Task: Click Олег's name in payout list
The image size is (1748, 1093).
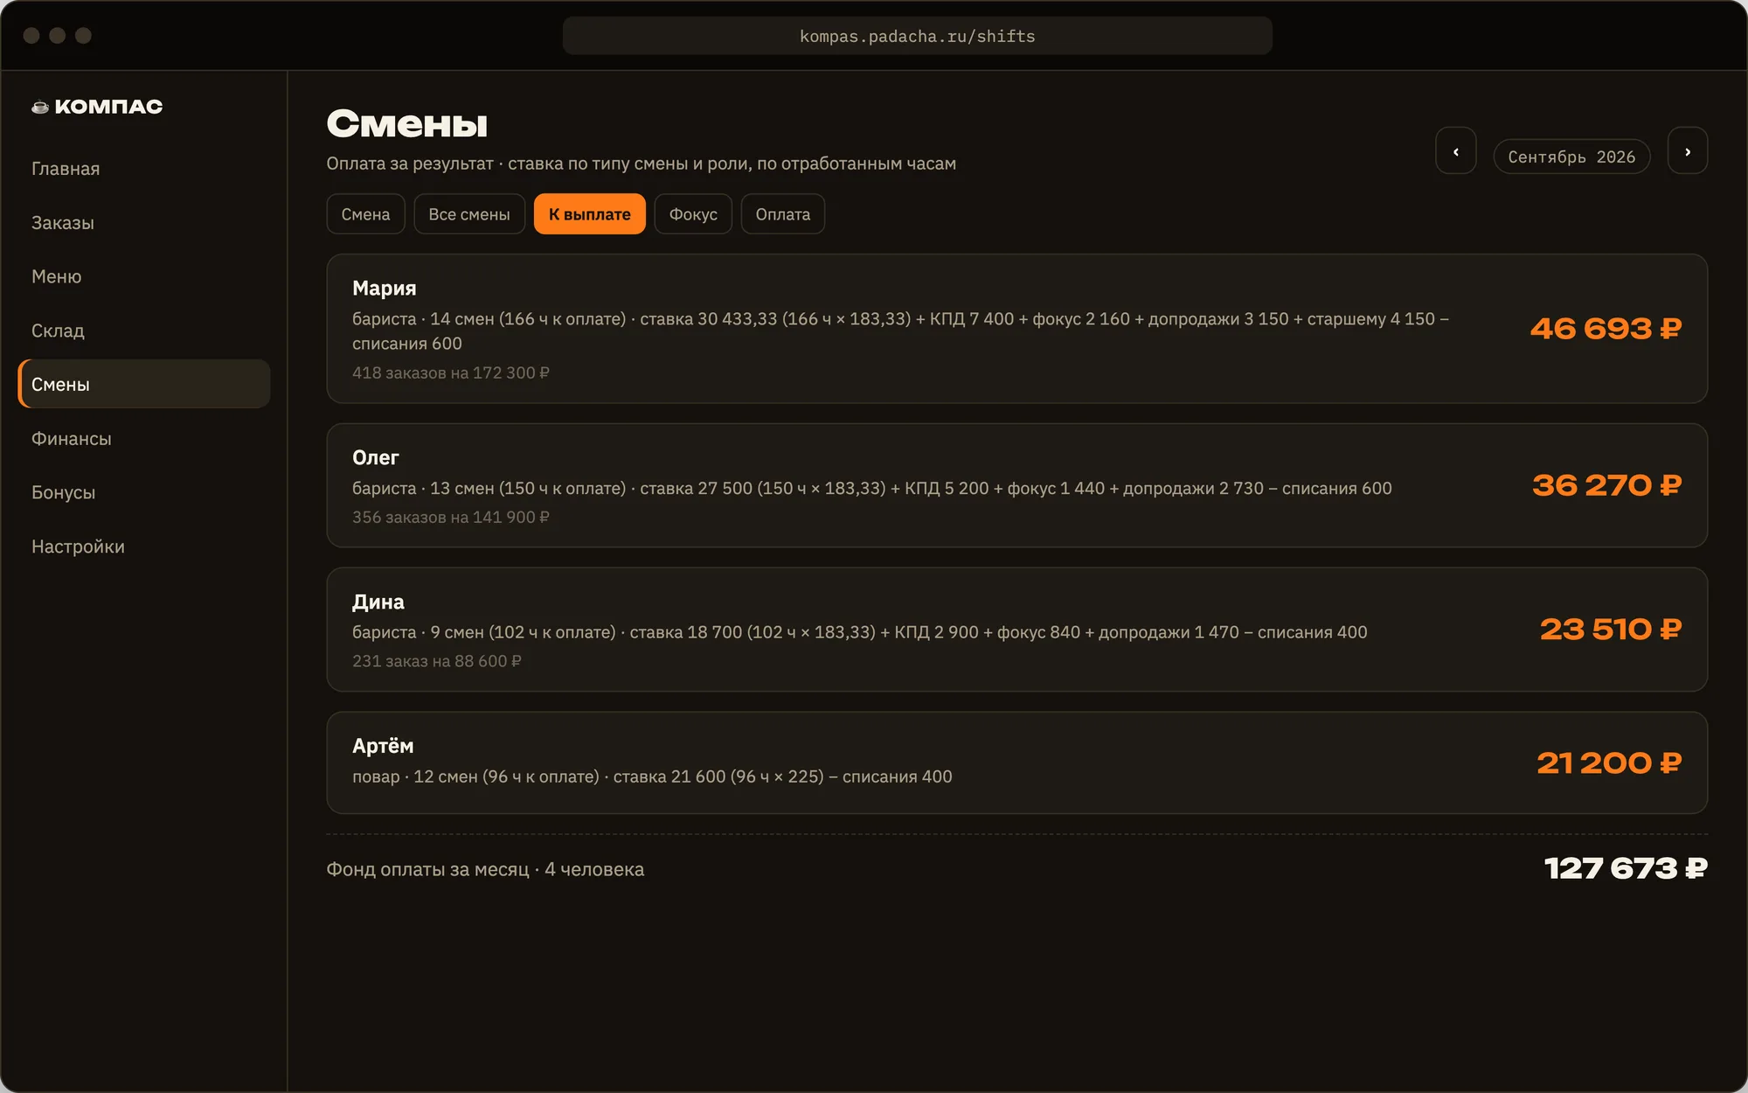Action: point(375,457)
